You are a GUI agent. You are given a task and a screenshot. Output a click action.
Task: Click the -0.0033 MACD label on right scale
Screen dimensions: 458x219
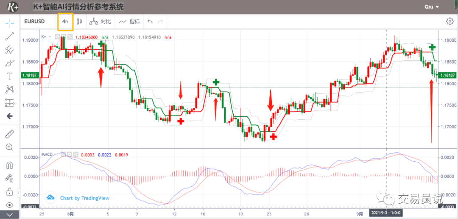point(447,207)
